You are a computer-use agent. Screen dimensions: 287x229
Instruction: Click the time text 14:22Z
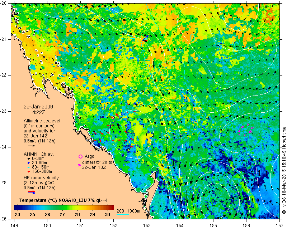click(x=37, y=112)
